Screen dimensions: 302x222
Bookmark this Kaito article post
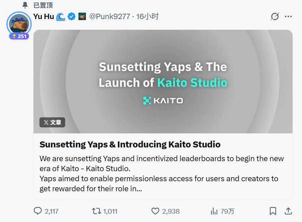273,211
